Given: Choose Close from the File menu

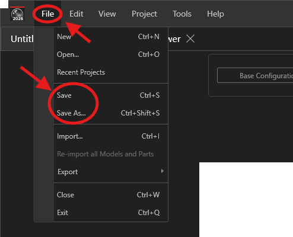Looking at the screenshot, I should (x=111, y=195).
